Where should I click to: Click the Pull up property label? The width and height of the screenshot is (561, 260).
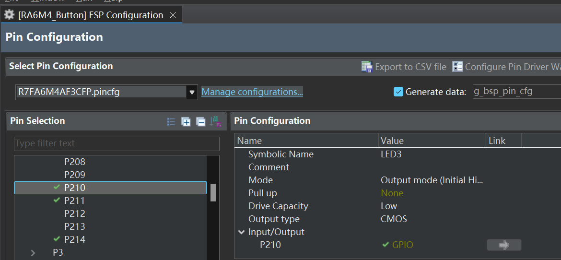[x=263, y=193]
